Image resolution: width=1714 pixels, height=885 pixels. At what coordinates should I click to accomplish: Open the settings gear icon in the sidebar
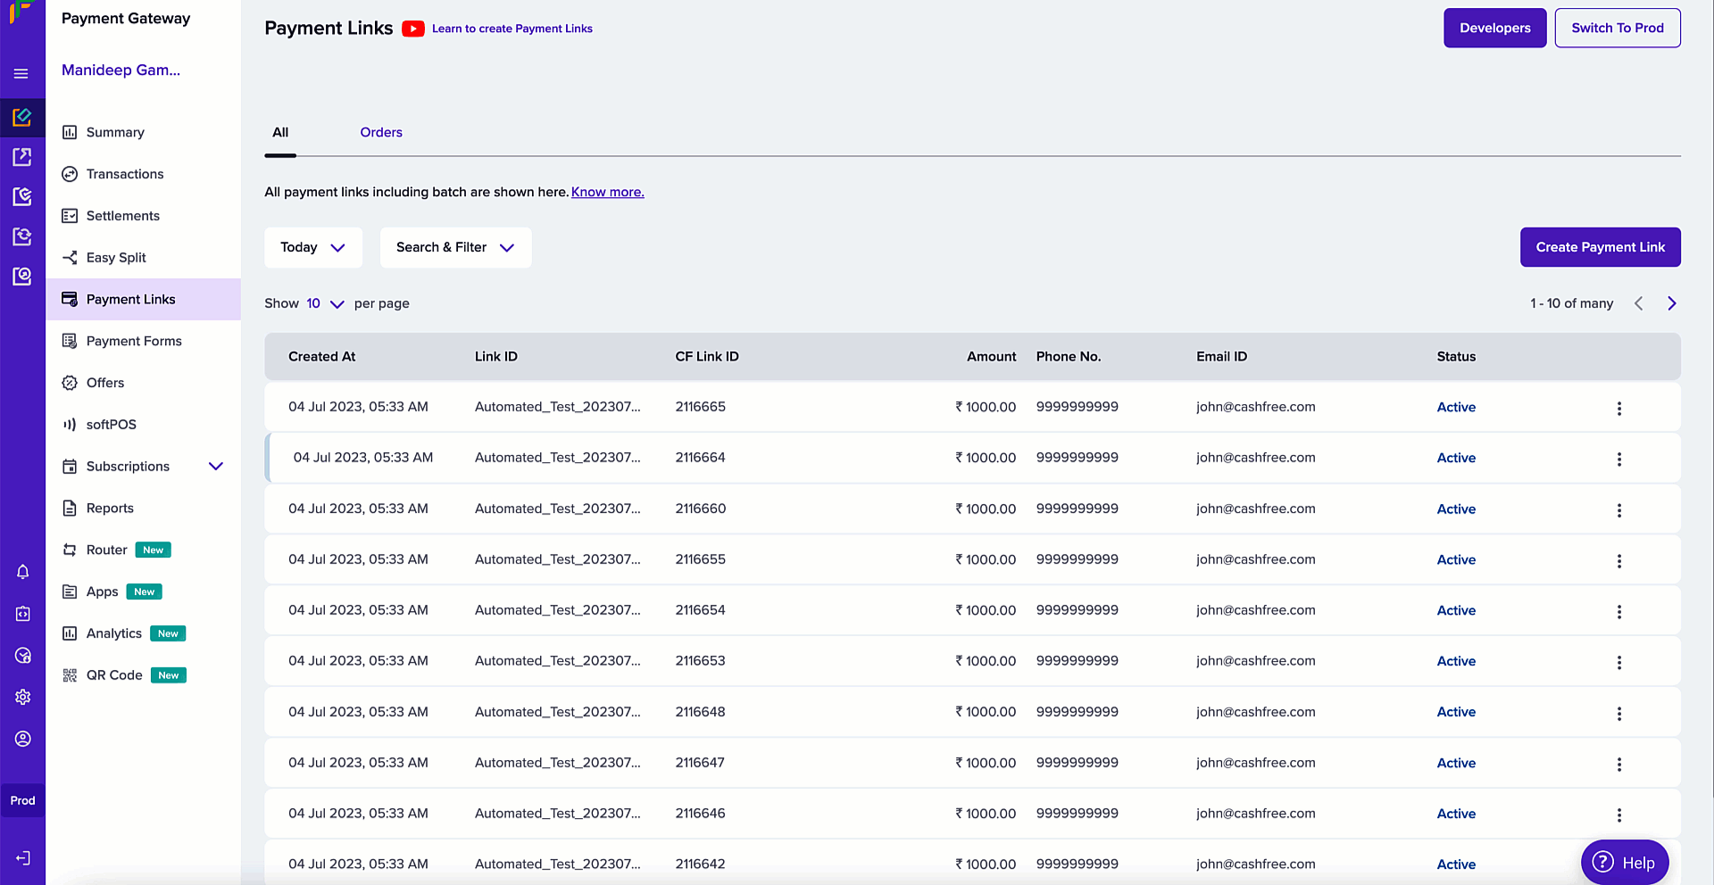click(22, 697)
